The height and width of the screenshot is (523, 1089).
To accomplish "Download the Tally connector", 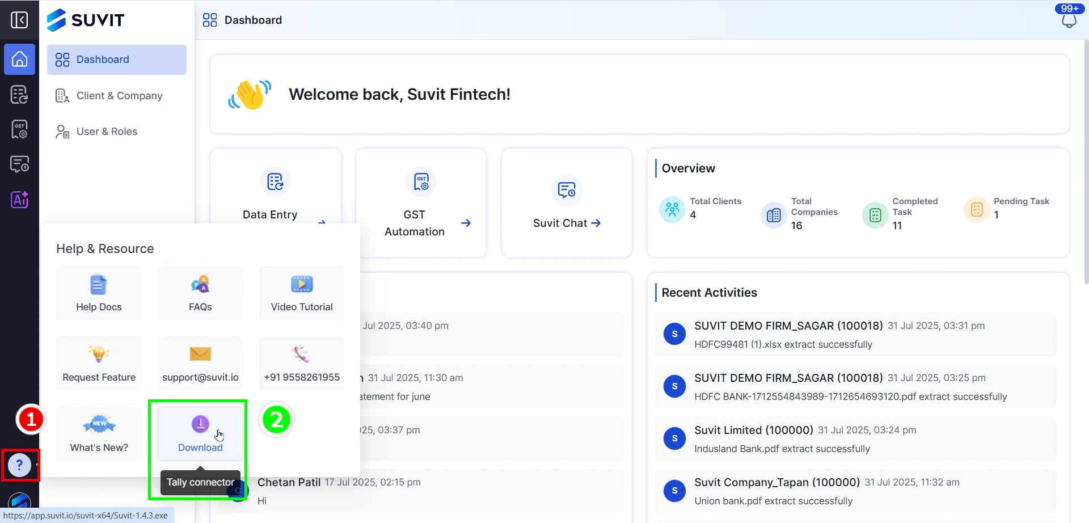I will [x=200, y=434].
